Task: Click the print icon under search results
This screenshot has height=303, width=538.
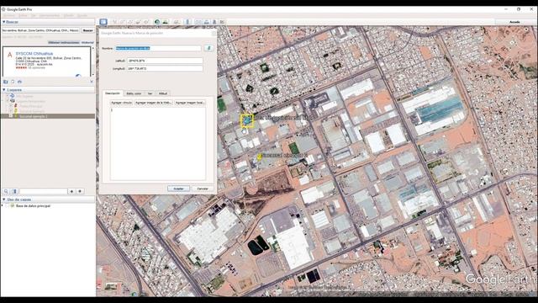Action: (x=19, y=82)
